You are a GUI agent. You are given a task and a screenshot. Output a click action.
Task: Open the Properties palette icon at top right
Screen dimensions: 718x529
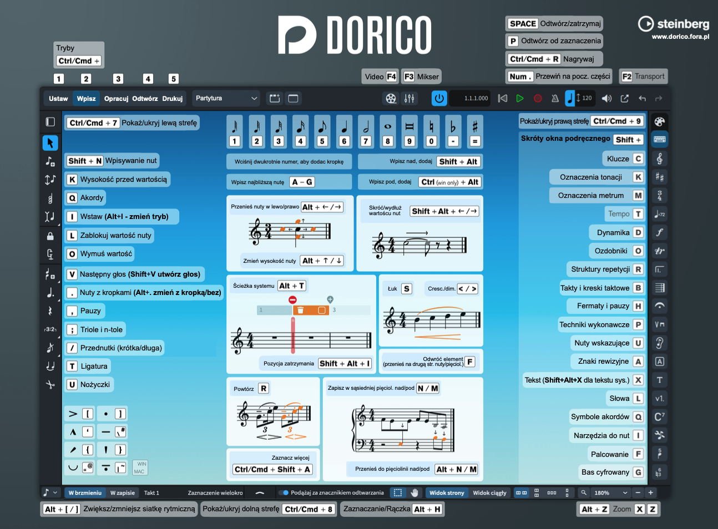tap(659, 121)
